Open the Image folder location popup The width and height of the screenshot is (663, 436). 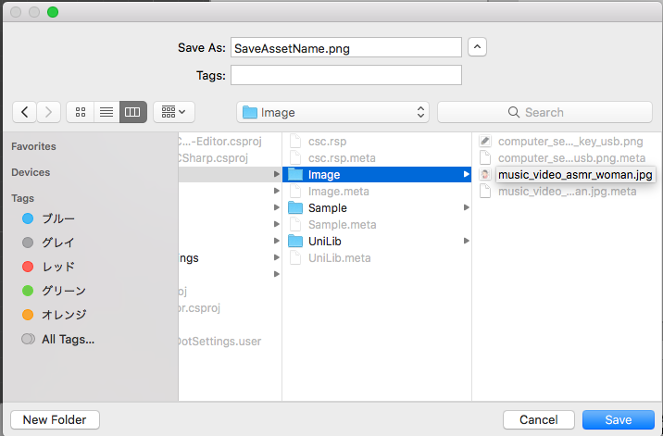(332, 112)
